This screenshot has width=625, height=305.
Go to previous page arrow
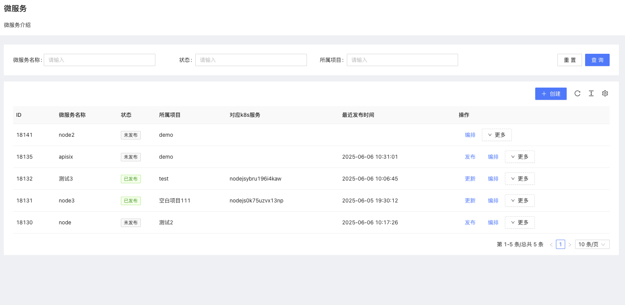point(551,244)
